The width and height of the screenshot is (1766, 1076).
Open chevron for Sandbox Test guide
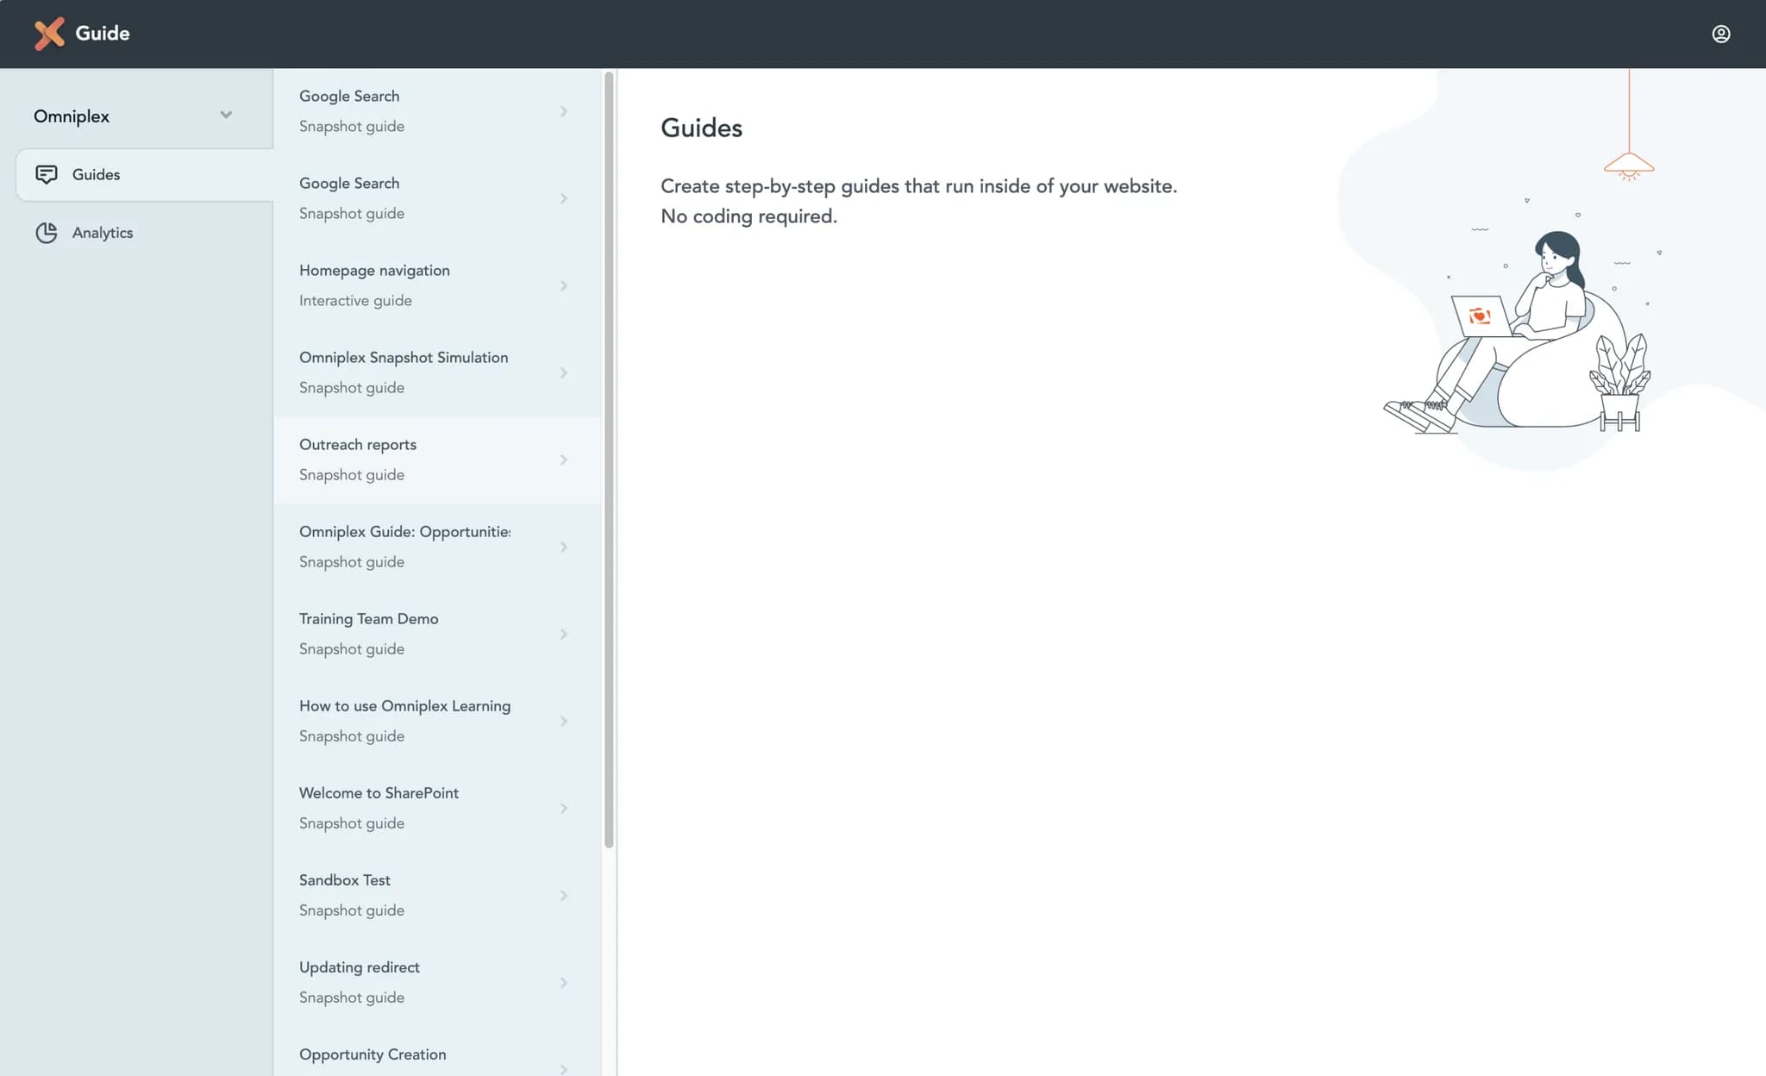coord(563,895)
